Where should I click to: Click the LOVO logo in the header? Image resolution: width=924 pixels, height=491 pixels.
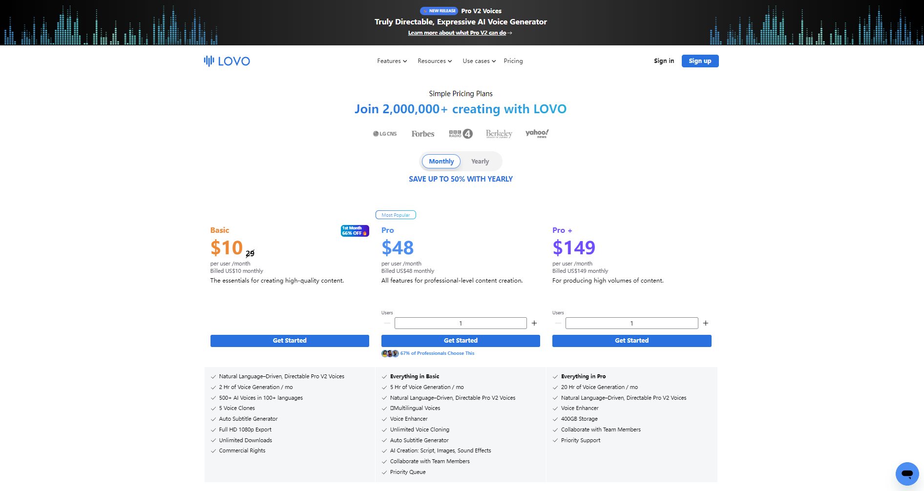click(x=227, y=61)
